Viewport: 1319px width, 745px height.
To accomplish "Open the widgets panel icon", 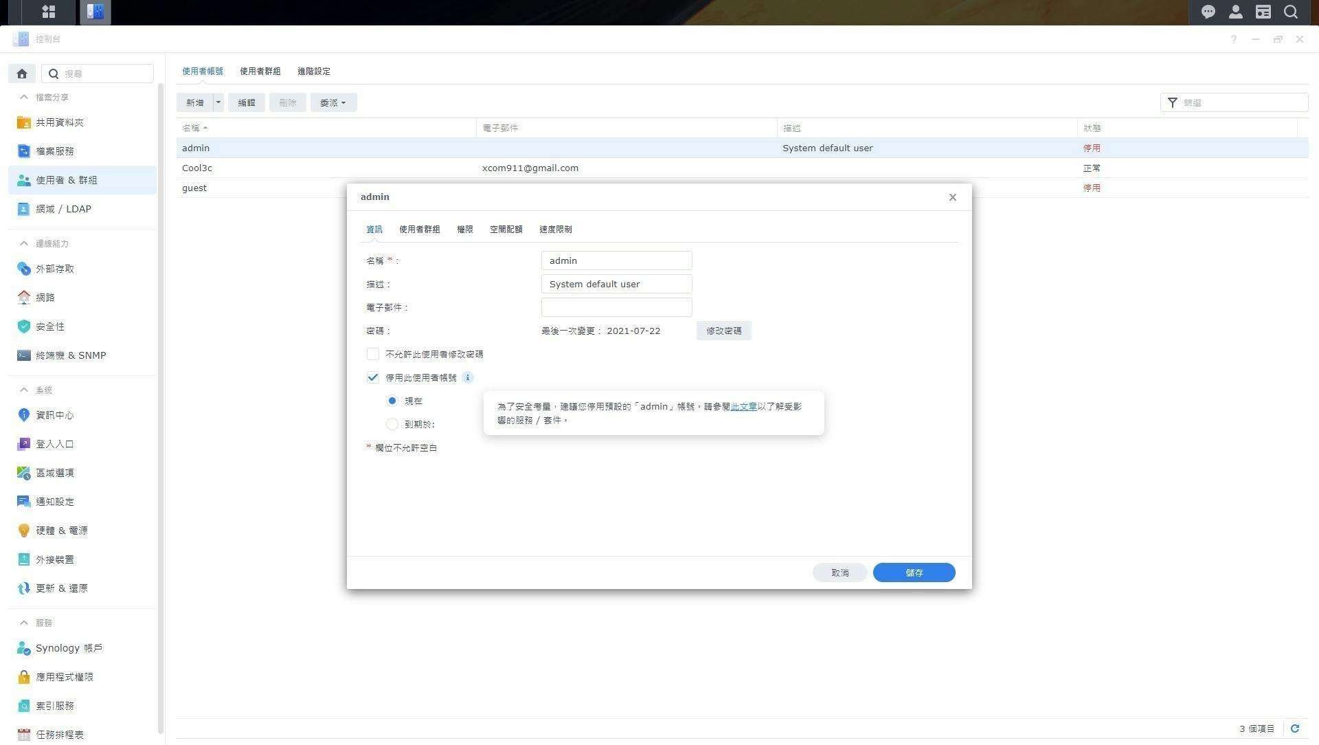I will point(1263,12).
